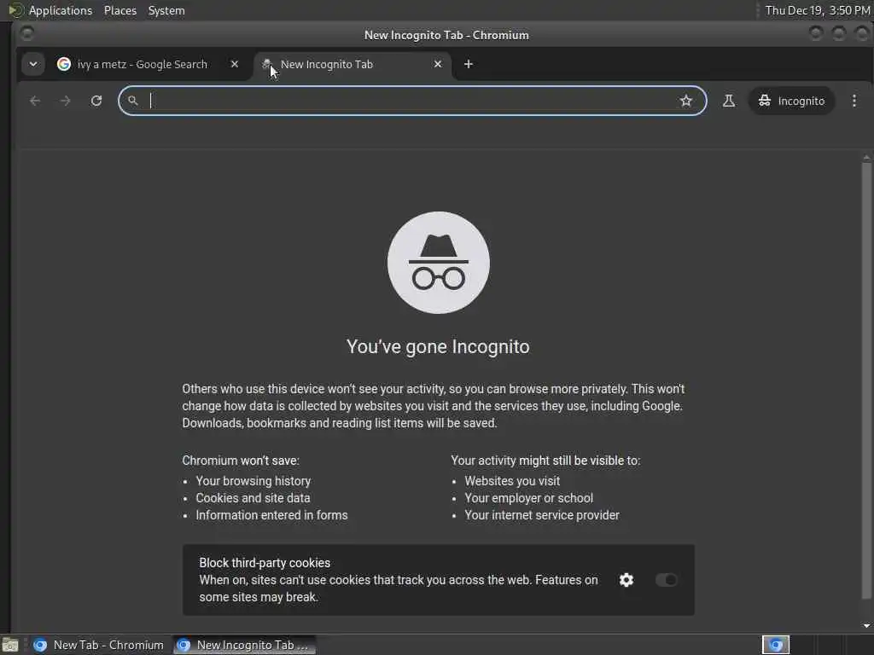Open the Places menu
This screenshot has width=874, height=655.
(120, 10)
